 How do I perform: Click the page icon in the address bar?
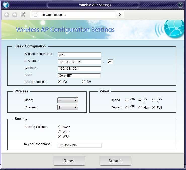pyautogui.click(x=35, y=15)
